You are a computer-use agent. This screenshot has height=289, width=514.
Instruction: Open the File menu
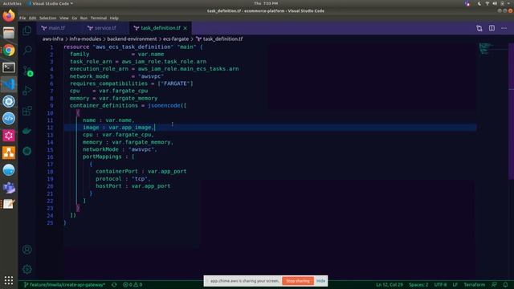point(22,18)
